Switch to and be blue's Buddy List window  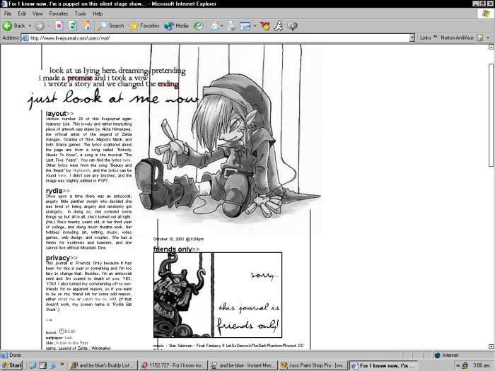(x=103, y=365)
